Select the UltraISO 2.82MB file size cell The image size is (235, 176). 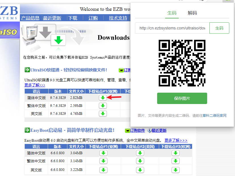click(76, 98)
